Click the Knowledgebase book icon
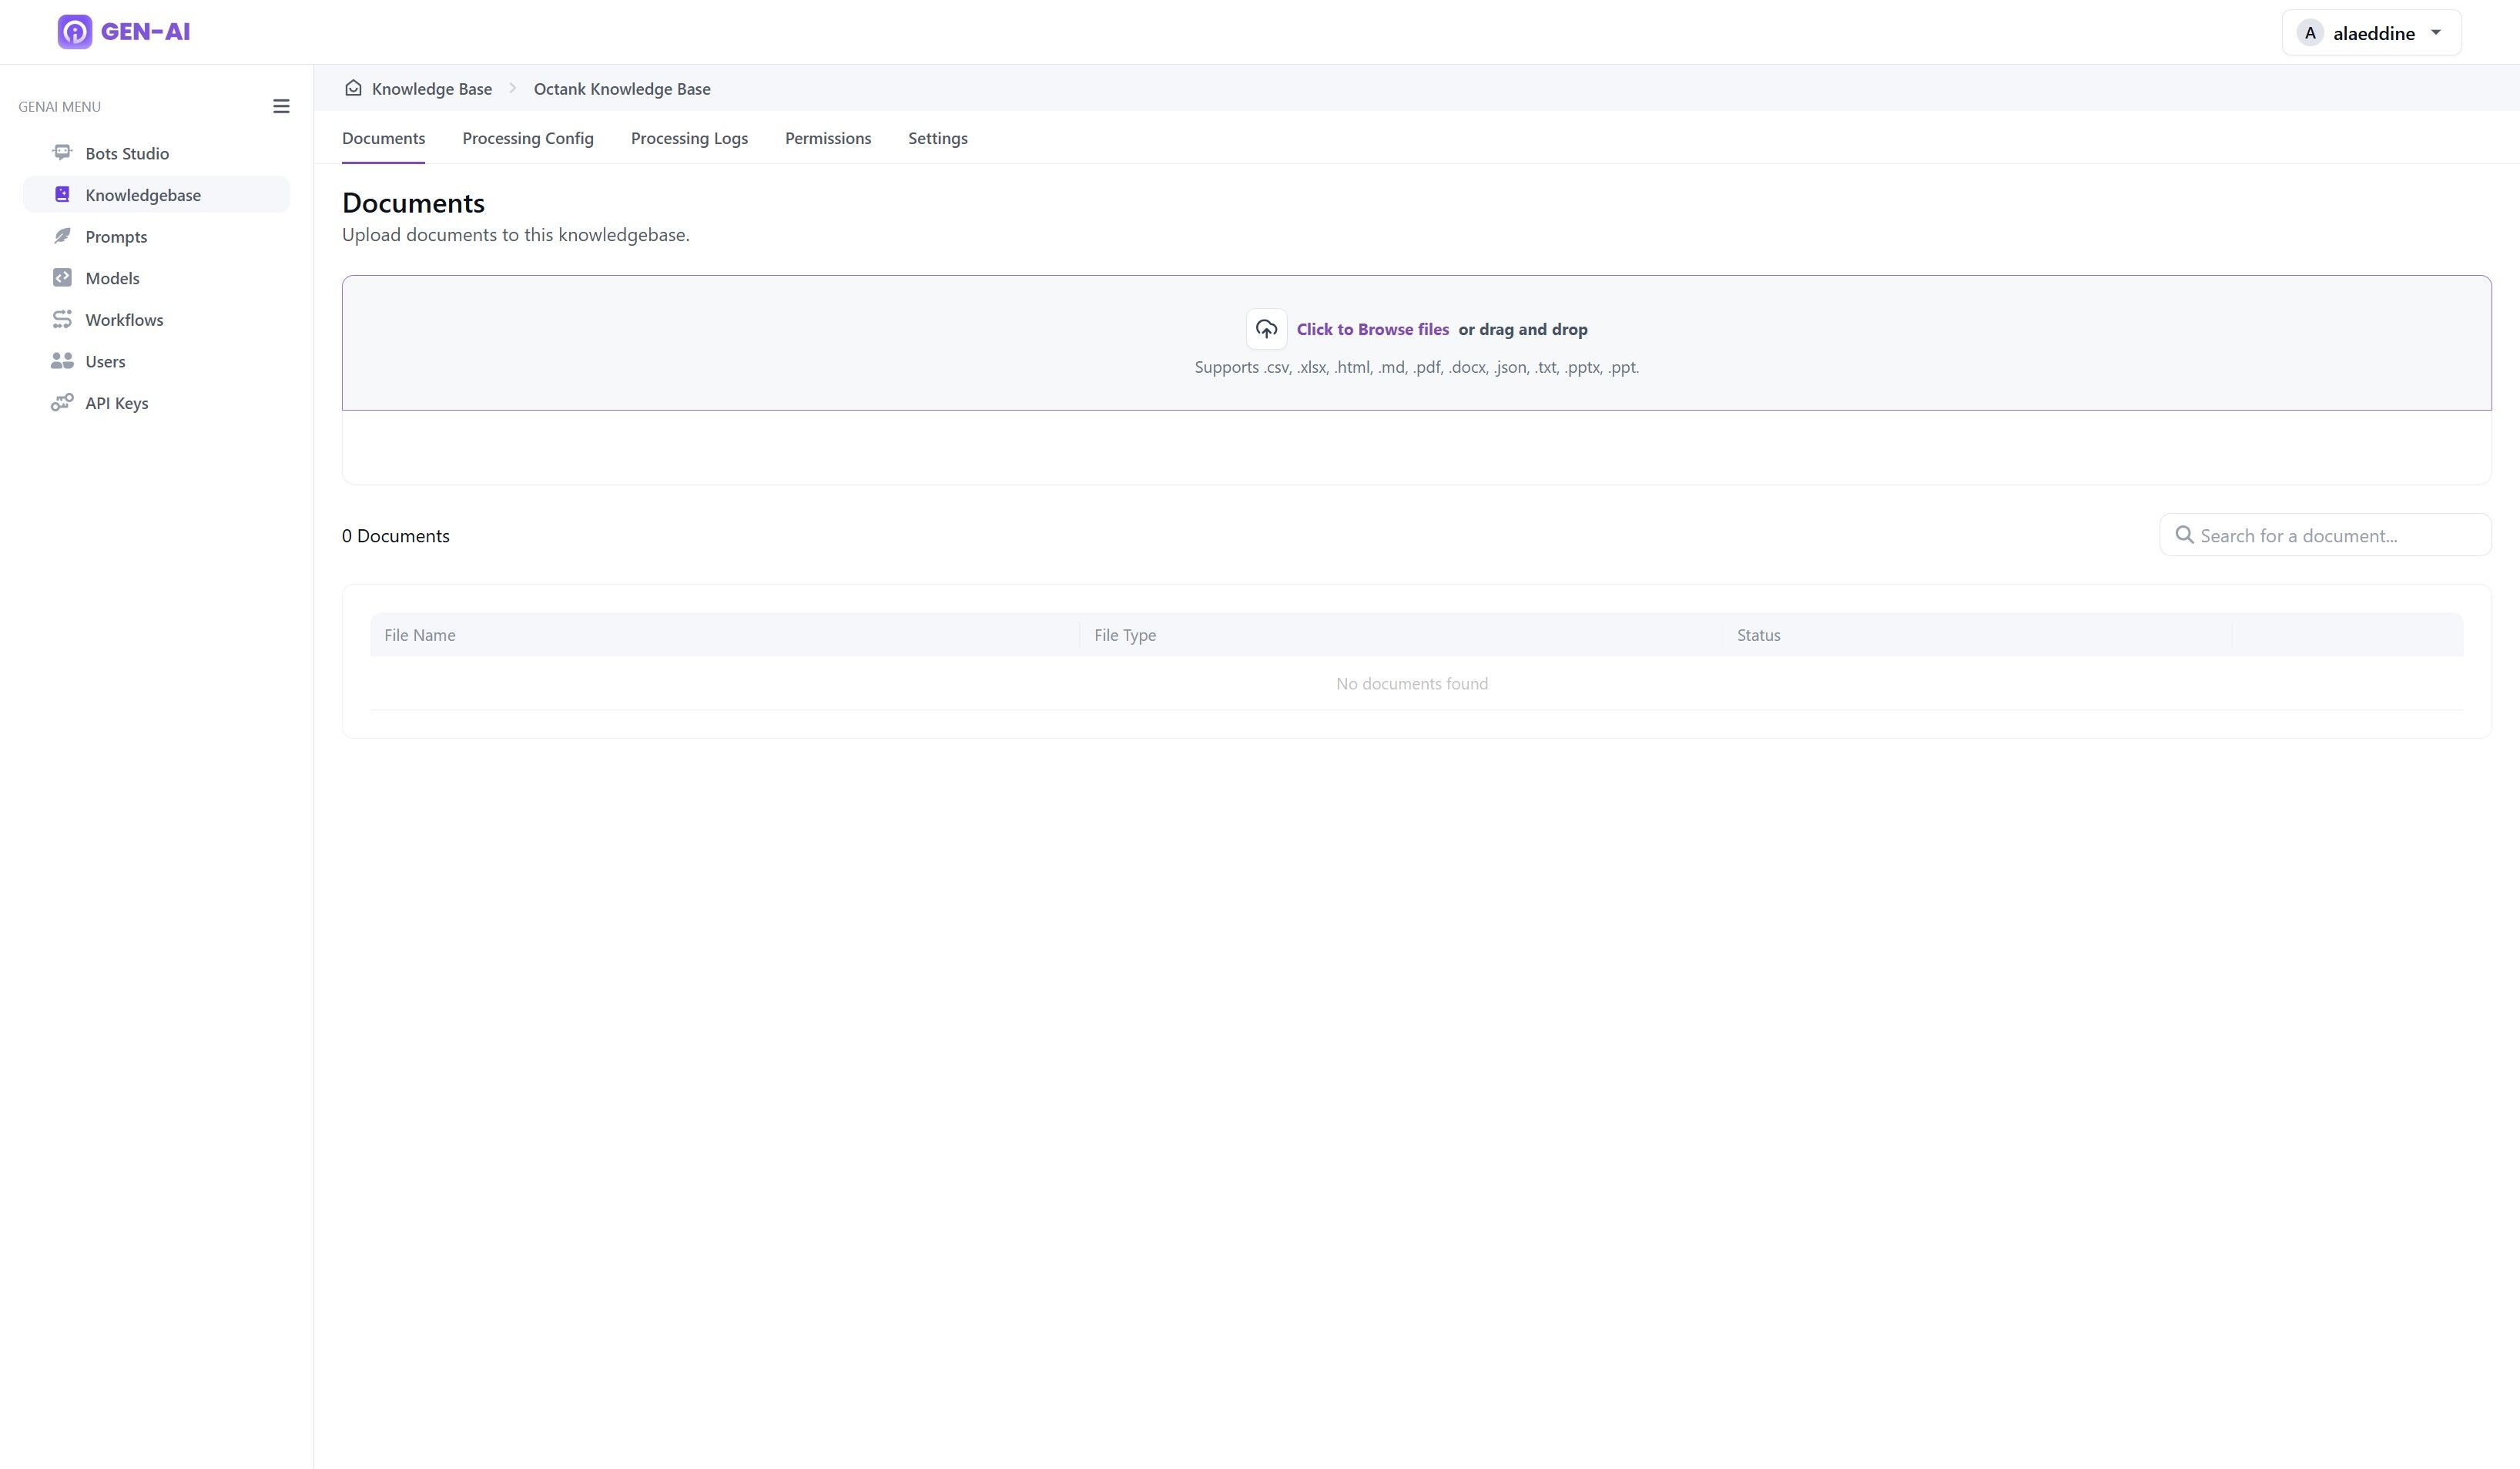 click(x=62, y=194)
